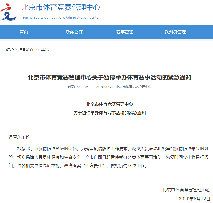This screenshot has height=203, width=213.
Task: Go to 首页 in the breadcrumb
Action: tap(7, 49)
